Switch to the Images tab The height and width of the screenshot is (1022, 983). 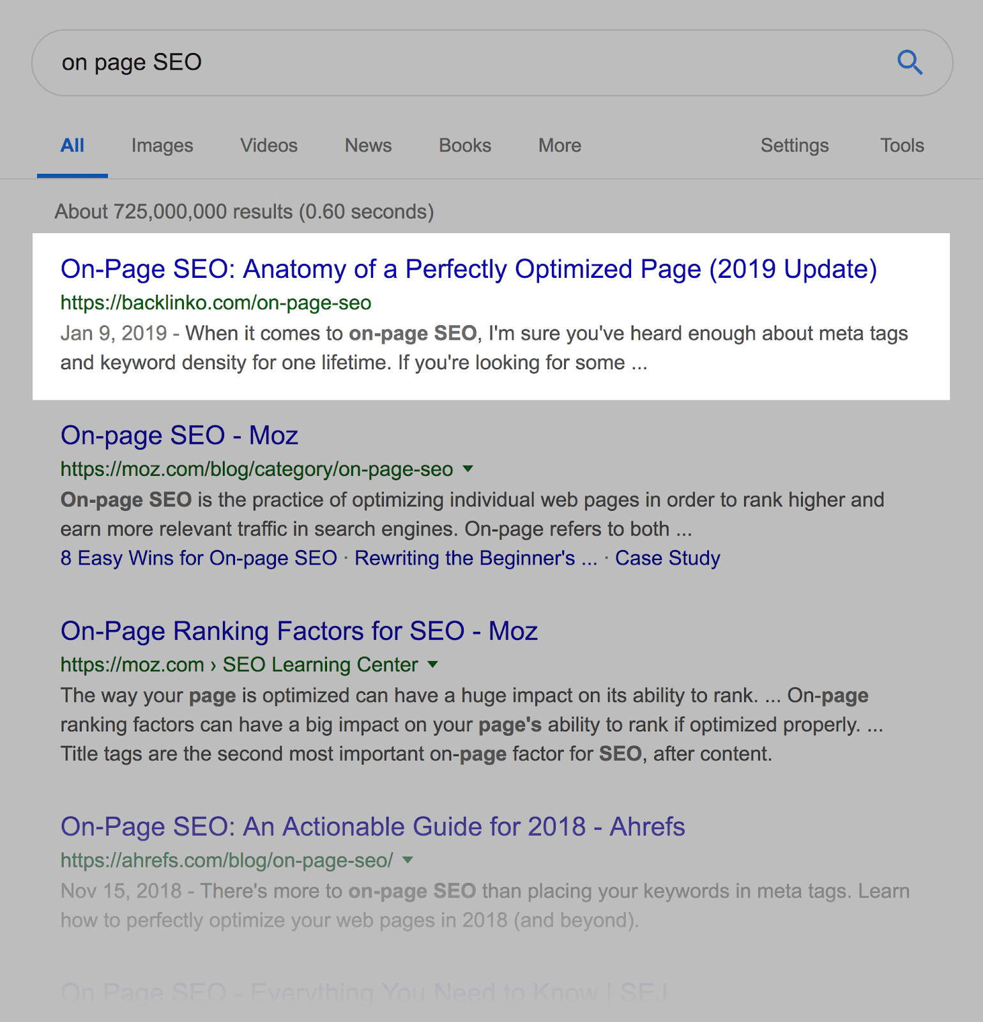pyautogui.click(x=162, y=146)
